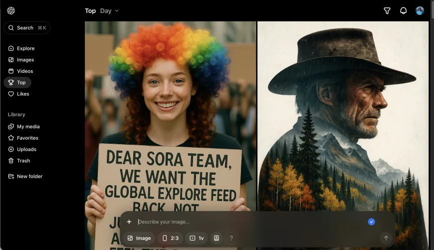
Task: Click the Favorites star icon
Action: (x=11, y=138)
